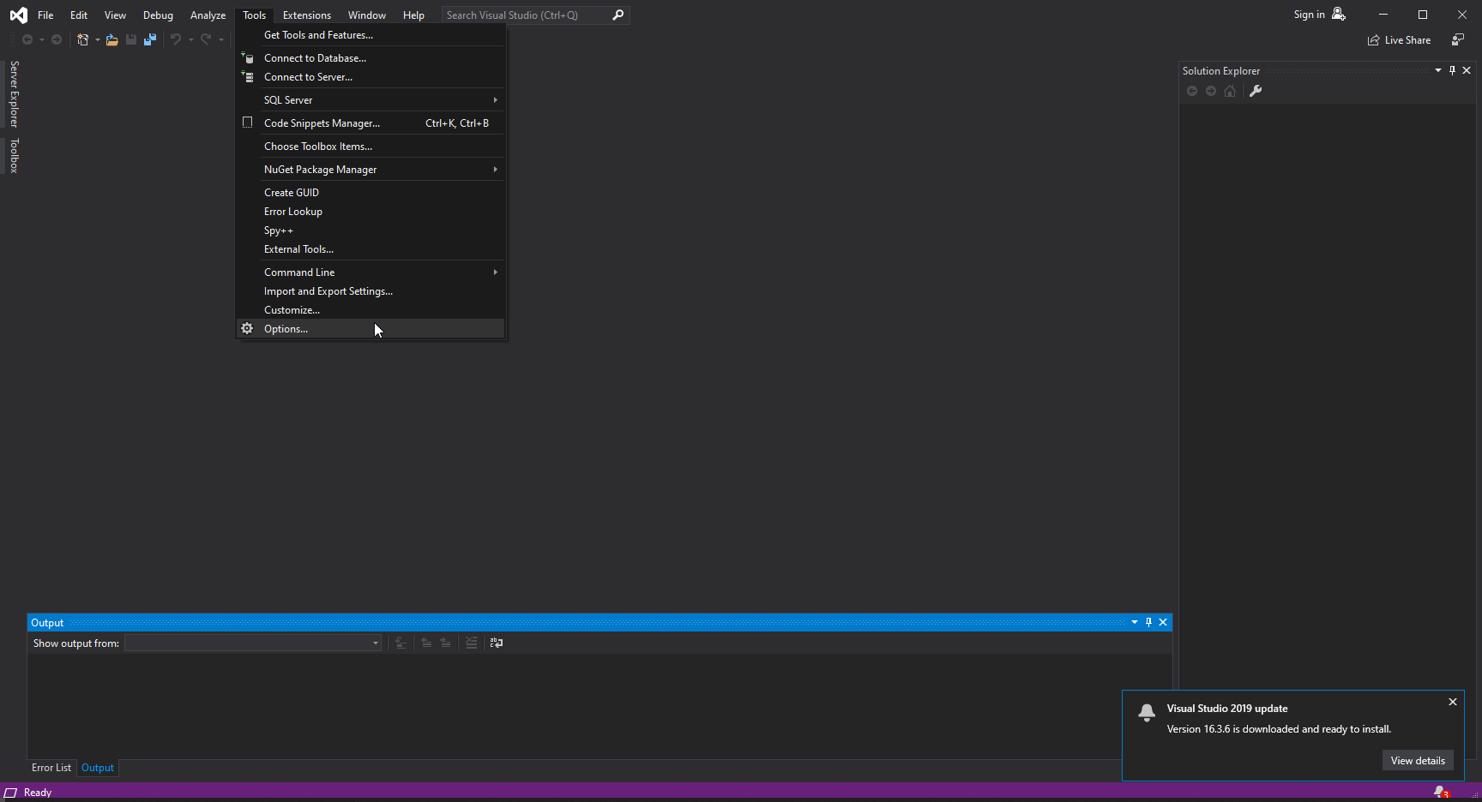Screen dimensions: 1482x802
Task: Select Import and Export Settings menu item
Action: [x=370, y=291]
